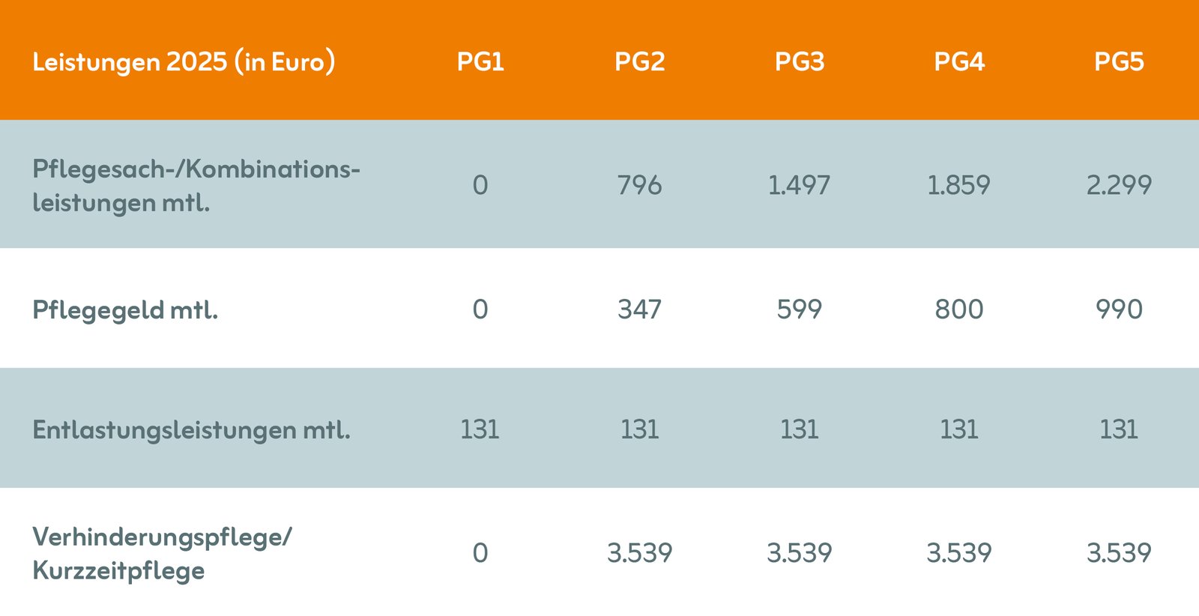Click the 'Leistungen 2025 (in Euro)' header
This screenshot has width=1199, height=616.
(x=184, y=61)
